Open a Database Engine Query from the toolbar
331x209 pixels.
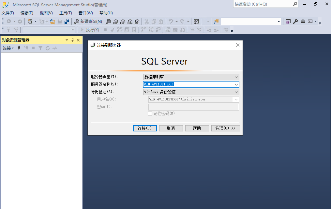pyautogui.click(x=108, y=21)
